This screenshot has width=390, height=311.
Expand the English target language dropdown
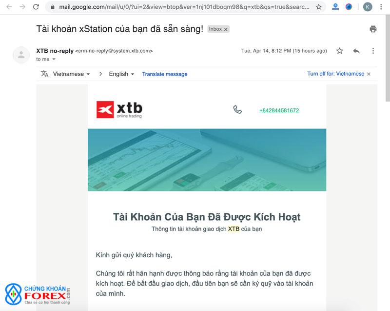coord(121,74)
